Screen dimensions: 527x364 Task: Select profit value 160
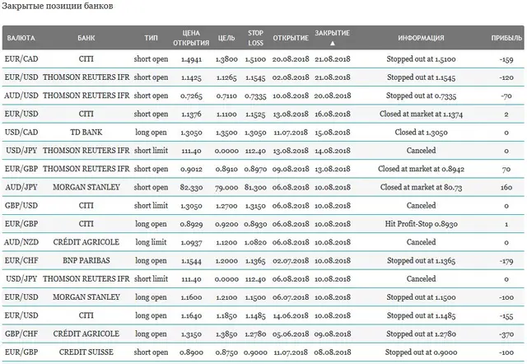[x=506, y=188]
